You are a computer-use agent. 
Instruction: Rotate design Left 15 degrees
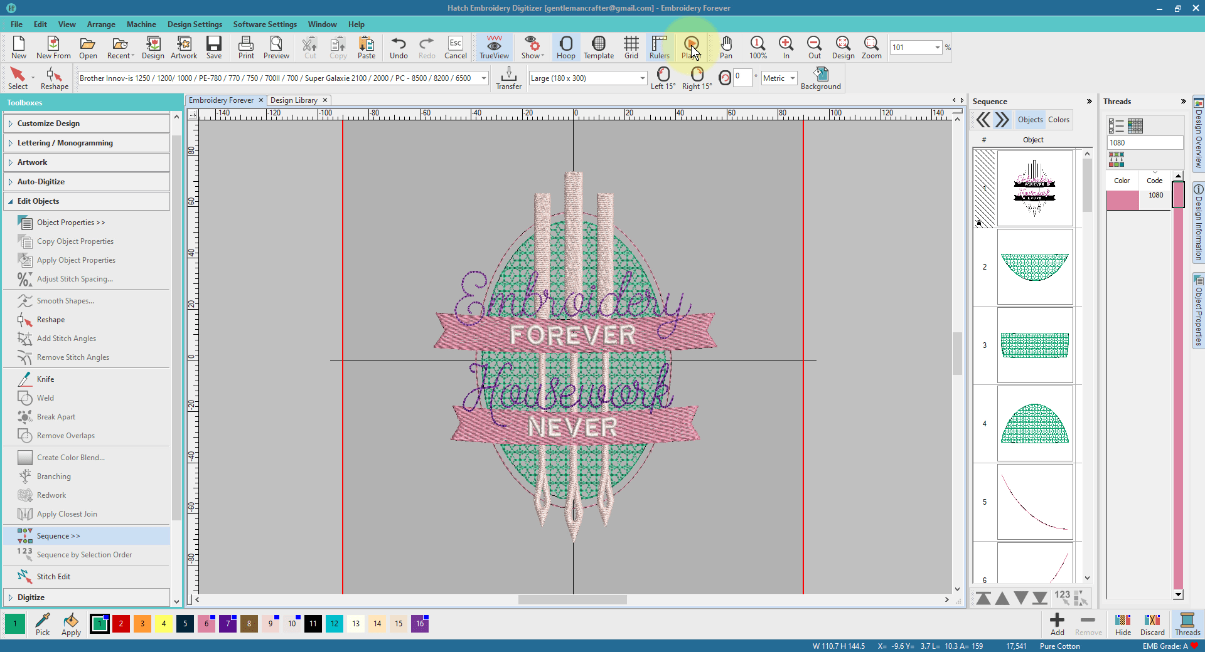[x=663, y=78]
